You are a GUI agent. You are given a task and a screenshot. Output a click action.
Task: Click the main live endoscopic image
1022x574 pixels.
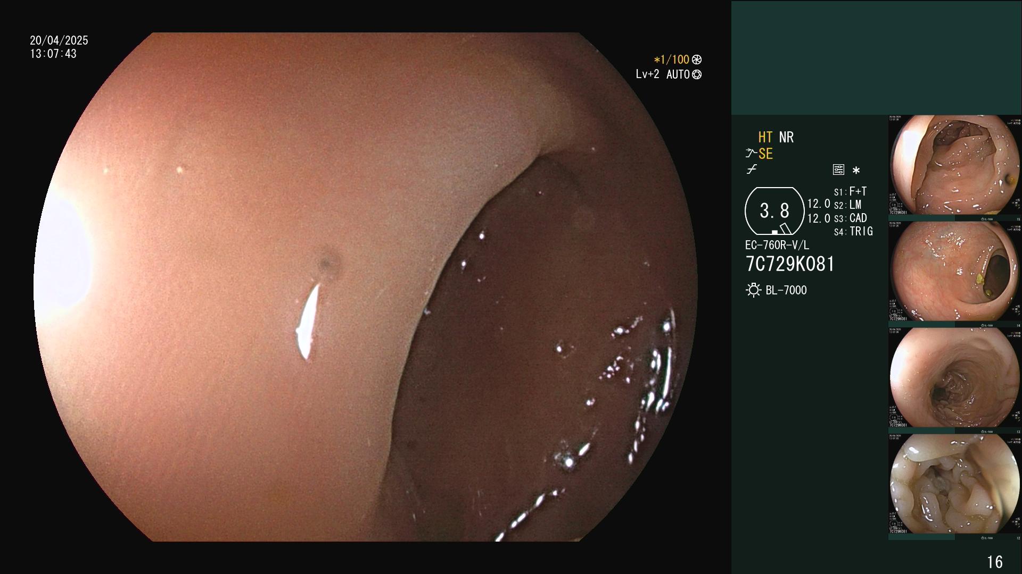tap(366, 287)
